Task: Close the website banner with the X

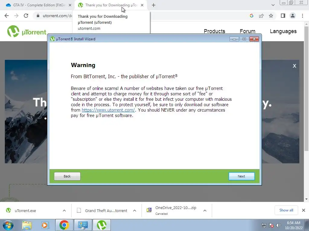Action: [295, 66]
